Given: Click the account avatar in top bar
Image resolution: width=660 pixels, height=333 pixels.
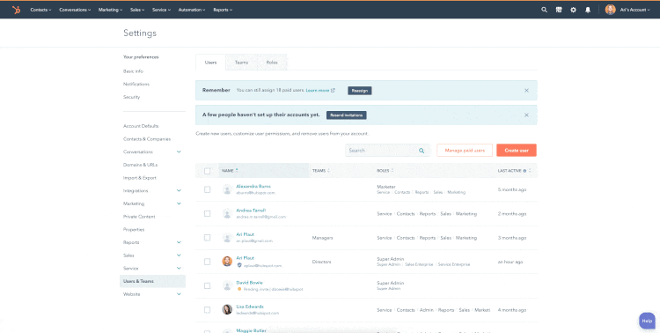Looking at the screenshot, I should coord(610,10).
